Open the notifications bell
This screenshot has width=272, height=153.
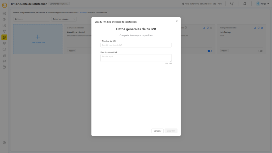[245, 4]
